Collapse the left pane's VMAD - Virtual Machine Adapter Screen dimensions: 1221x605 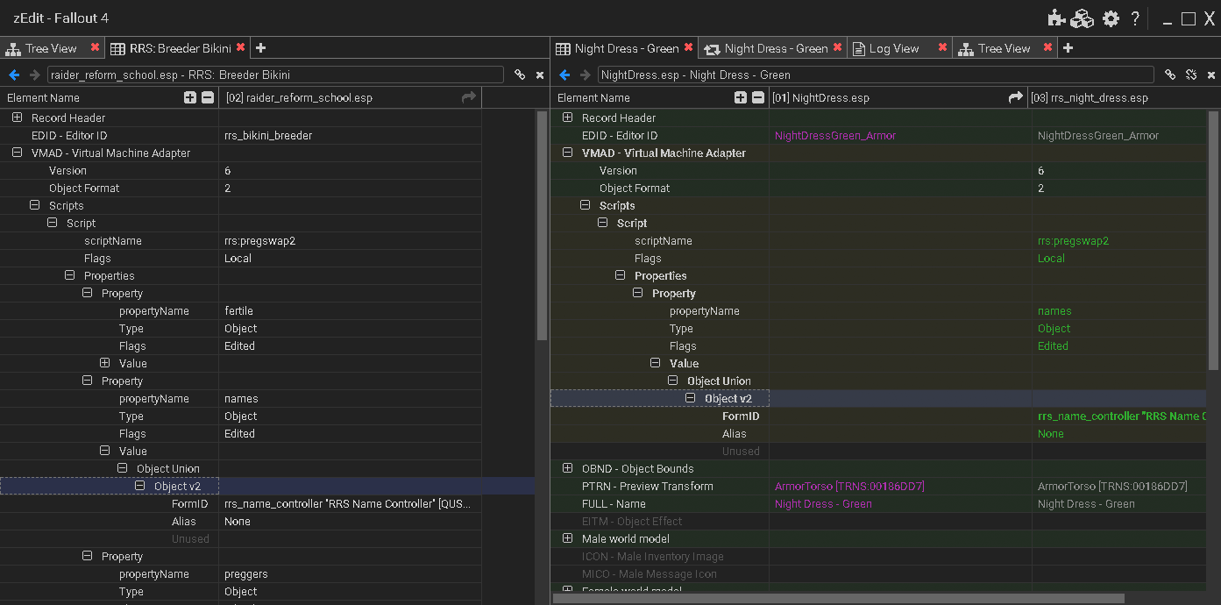[18, 153]
